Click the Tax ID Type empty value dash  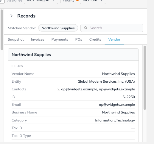133,136
